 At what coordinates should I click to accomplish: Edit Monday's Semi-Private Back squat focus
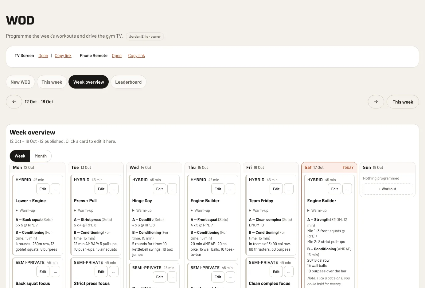point(43,272)
